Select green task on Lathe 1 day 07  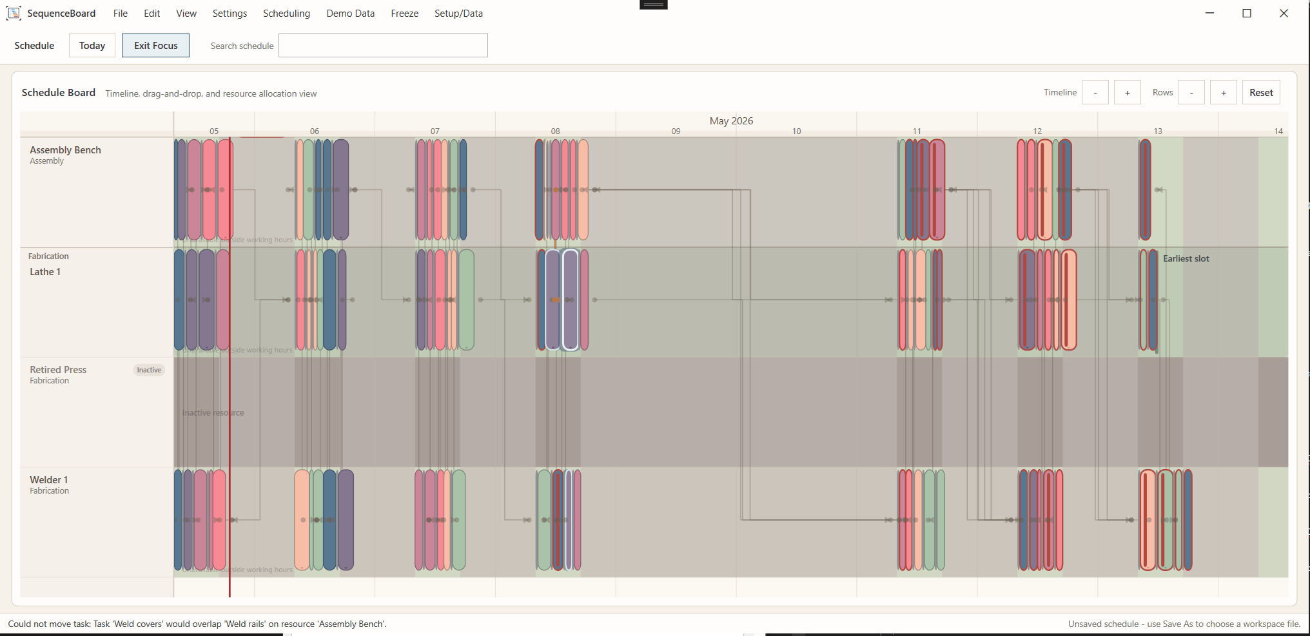coord(467,300)
